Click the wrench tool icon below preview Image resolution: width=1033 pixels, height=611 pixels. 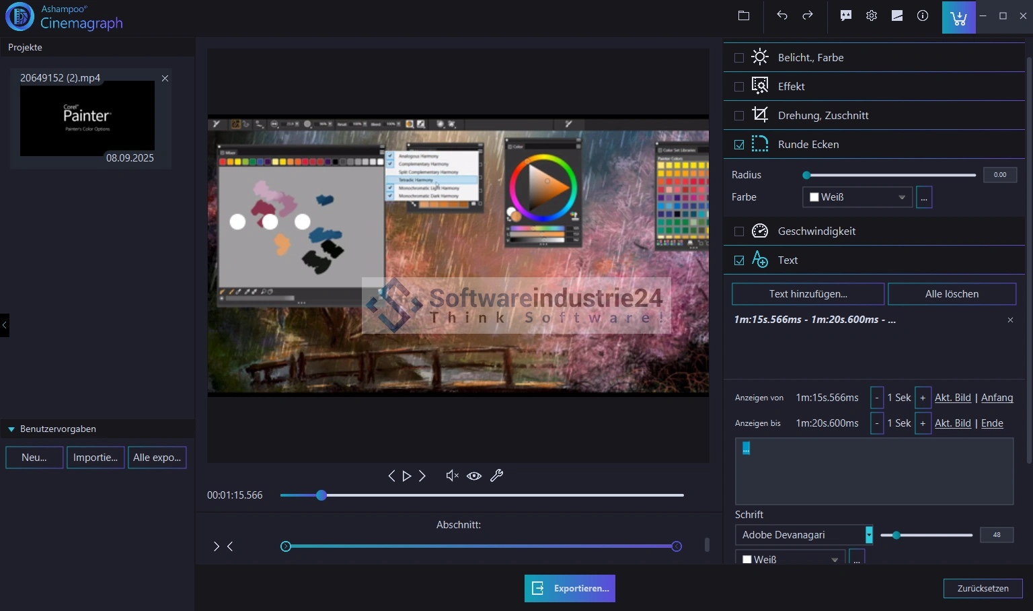[497, 476]
